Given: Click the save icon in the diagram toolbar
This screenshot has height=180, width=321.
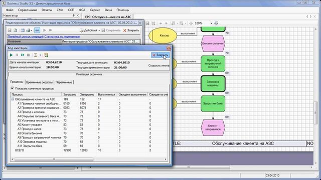Looking at the screenshot, I should click(x=147, y=23).
